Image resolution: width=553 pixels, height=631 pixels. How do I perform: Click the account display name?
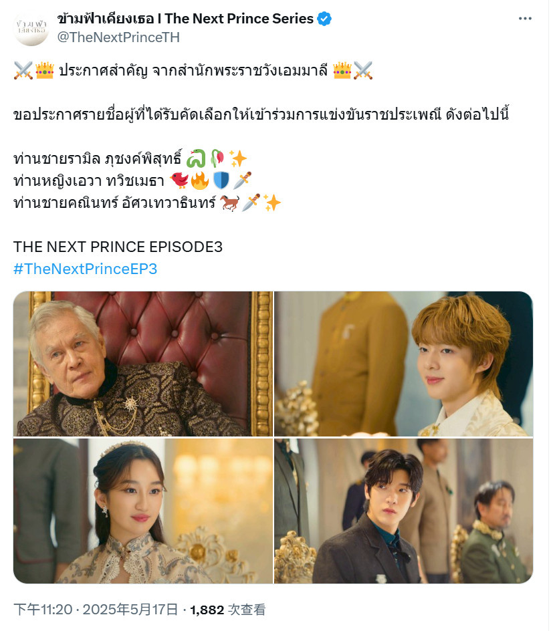(185, 19)
